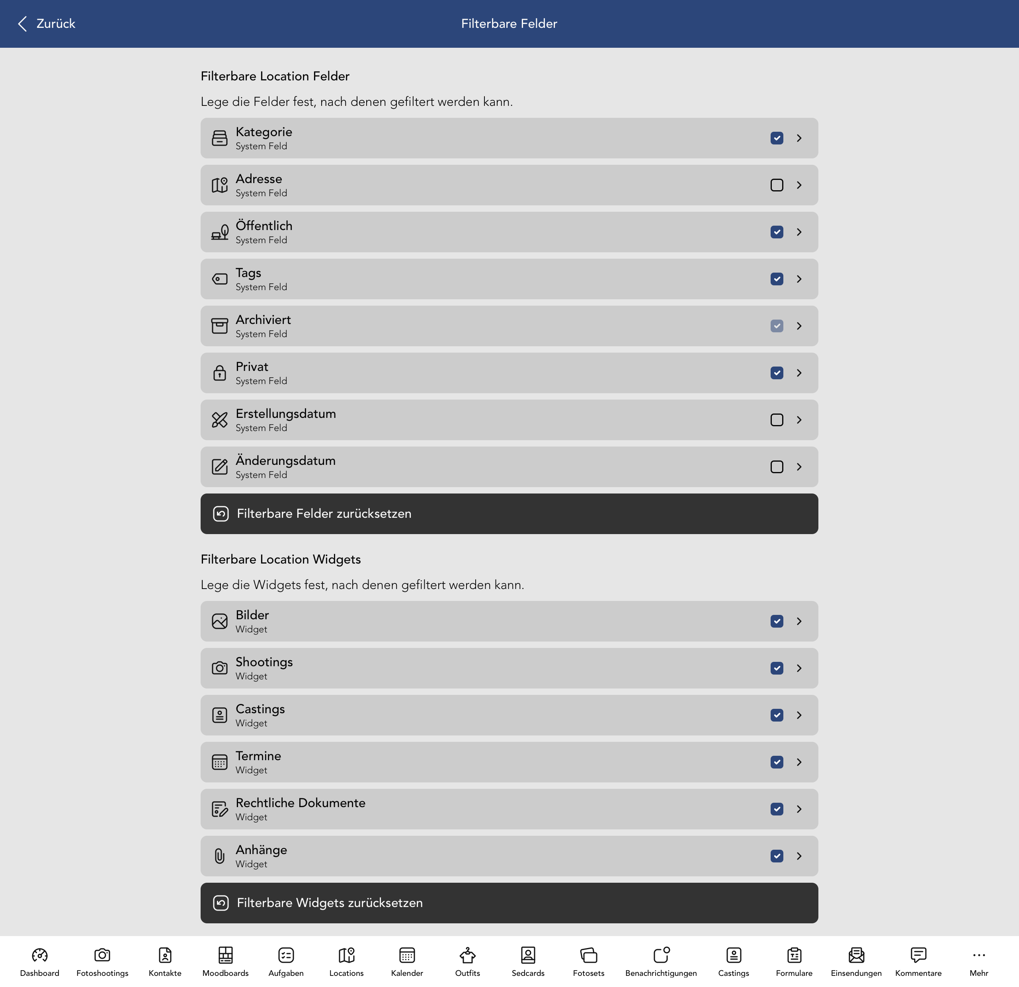Screen dimensions: 1019x987
Task: Open Sedcards from the bottom bar
Action: [x=528, y=960]
